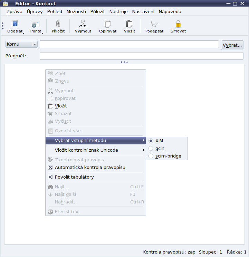Open the Fronta button dropdown arrow
Screen dimensions: 249x257
tap(42, 33)
